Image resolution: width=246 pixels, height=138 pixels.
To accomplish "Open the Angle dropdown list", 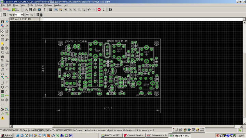I will (x=22, y=15).
